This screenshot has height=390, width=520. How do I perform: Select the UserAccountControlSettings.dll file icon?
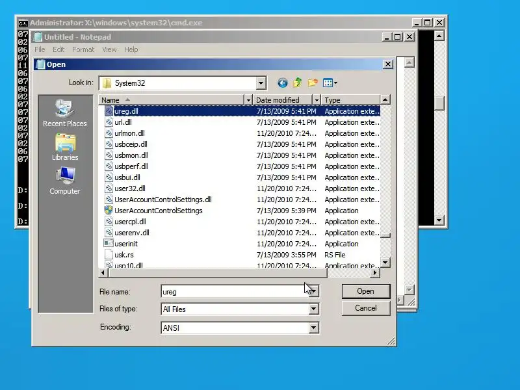pos(109,200)
